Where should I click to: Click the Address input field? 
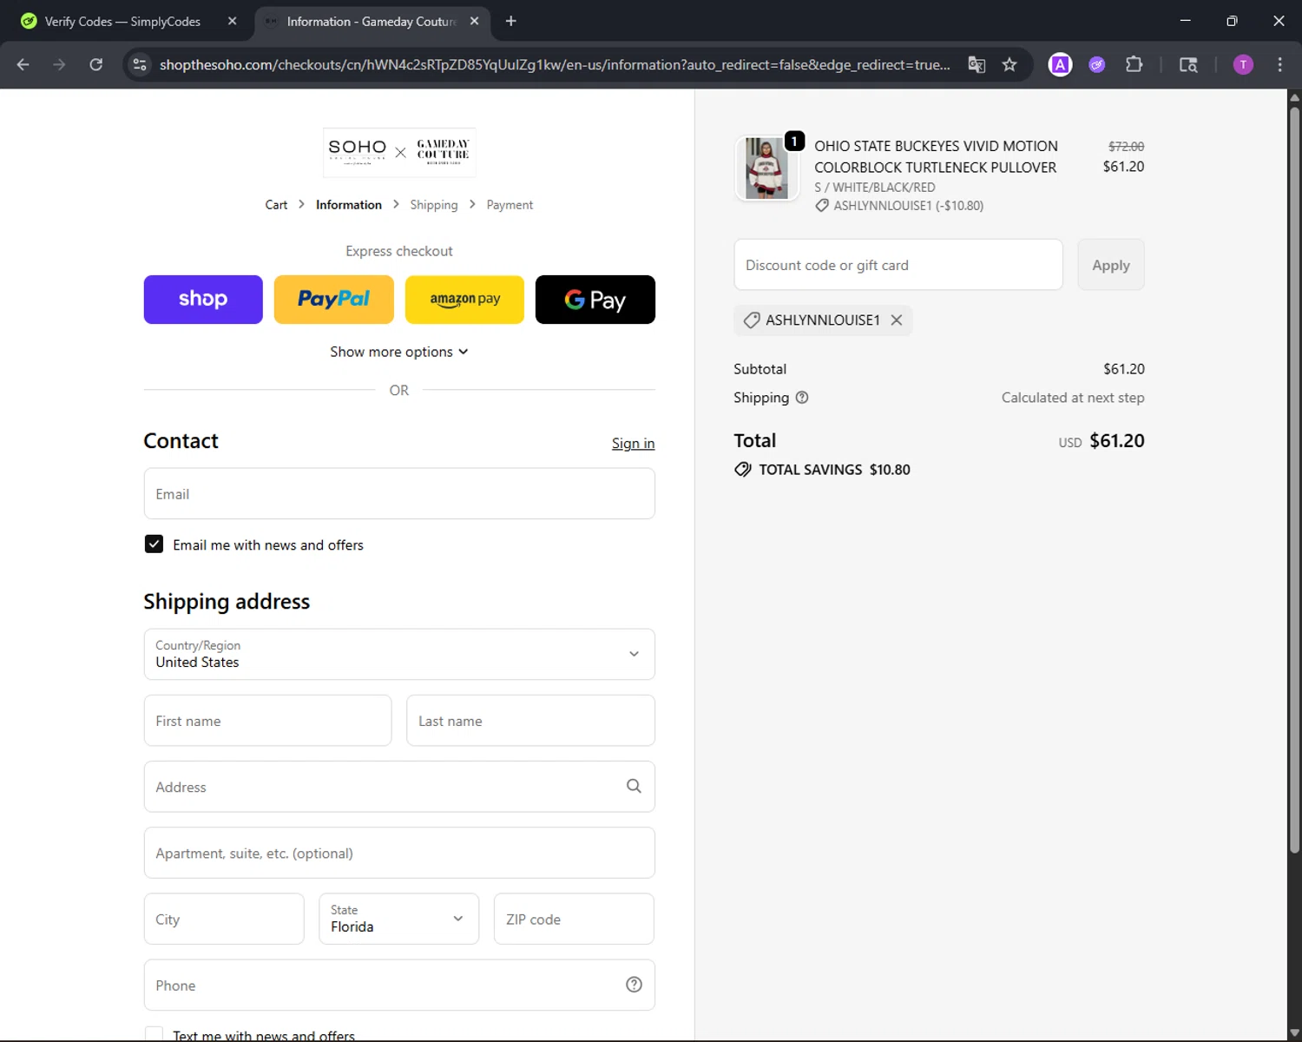[399, 786]
